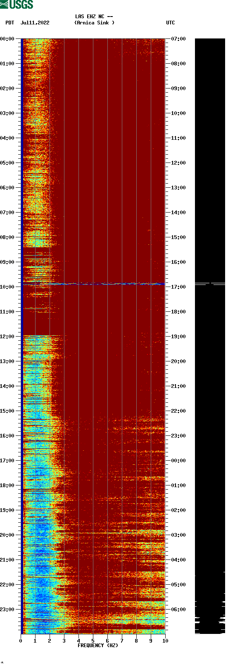Click the 09:00 UTC time tick label
Image resolution: width=228 pixels, height=667 pixels.
point(178,88)
